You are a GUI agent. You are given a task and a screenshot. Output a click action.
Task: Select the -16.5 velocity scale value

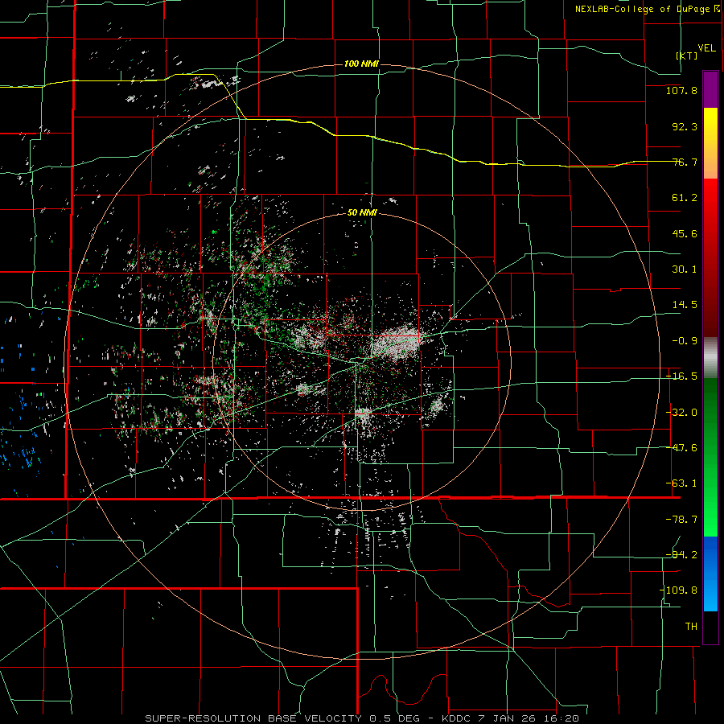click(681, 376)
